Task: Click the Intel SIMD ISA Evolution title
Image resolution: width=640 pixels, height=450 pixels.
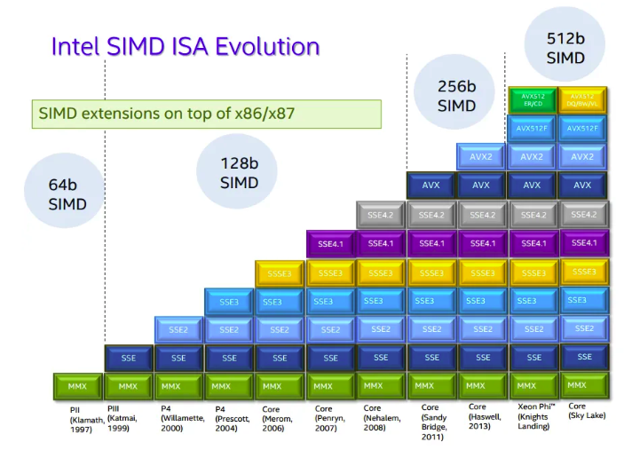Action: [186, 46]
